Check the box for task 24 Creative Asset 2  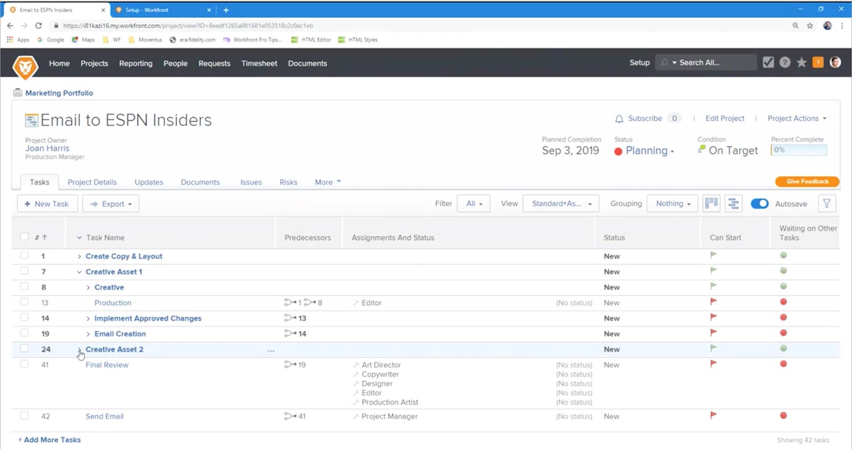coord(24,348)
